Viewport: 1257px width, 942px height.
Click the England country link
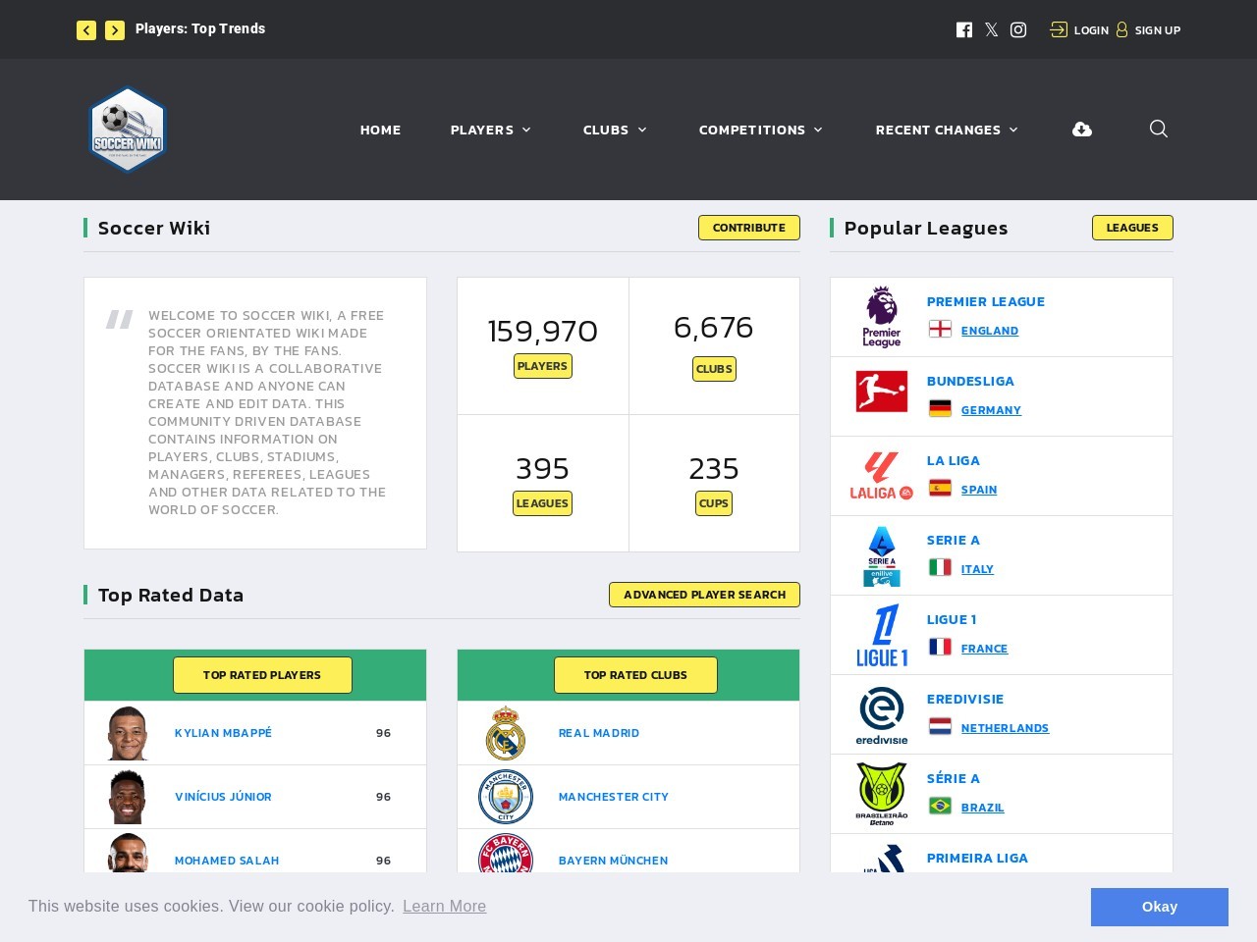coord(990,331)
